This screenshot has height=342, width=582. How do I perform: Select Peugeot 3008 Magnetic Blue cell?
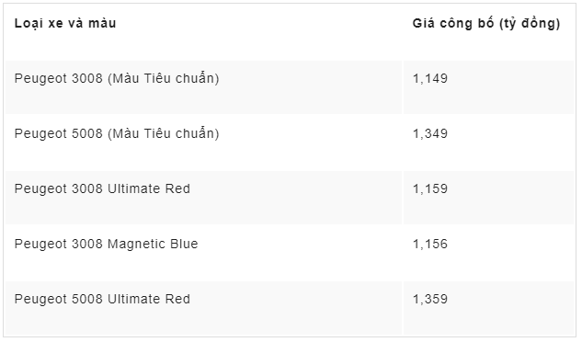click(203, 253)
